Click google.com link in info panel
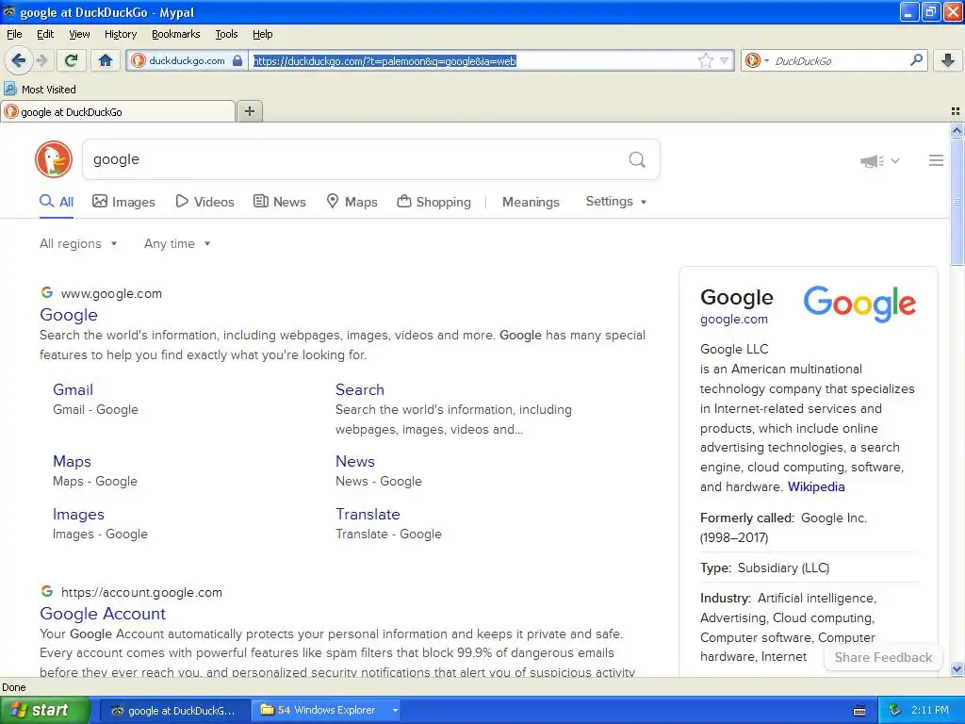Screen dimensions: 965x724 pyautogui.click(x=733, y=319)
